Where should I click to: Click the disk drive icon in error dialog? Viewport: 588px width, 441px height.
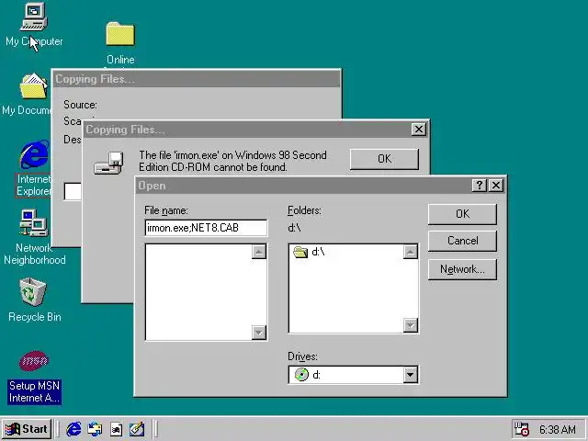[x=108, y=164]
